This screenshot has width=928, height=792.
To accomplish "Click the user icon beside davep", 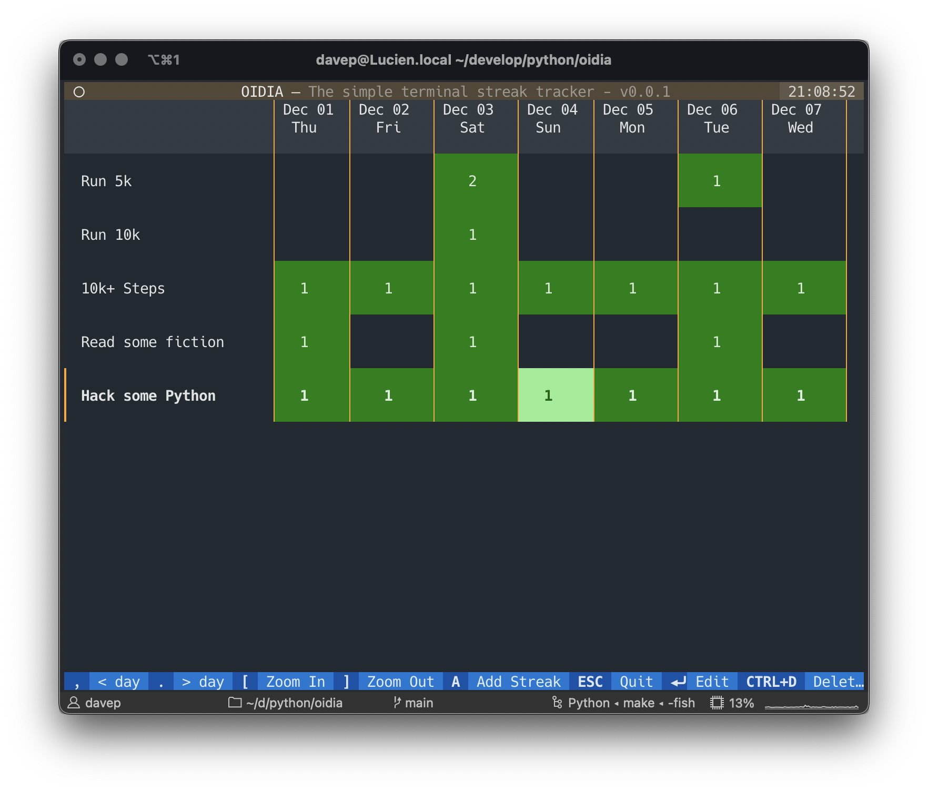I will click(x=74, y=703).
